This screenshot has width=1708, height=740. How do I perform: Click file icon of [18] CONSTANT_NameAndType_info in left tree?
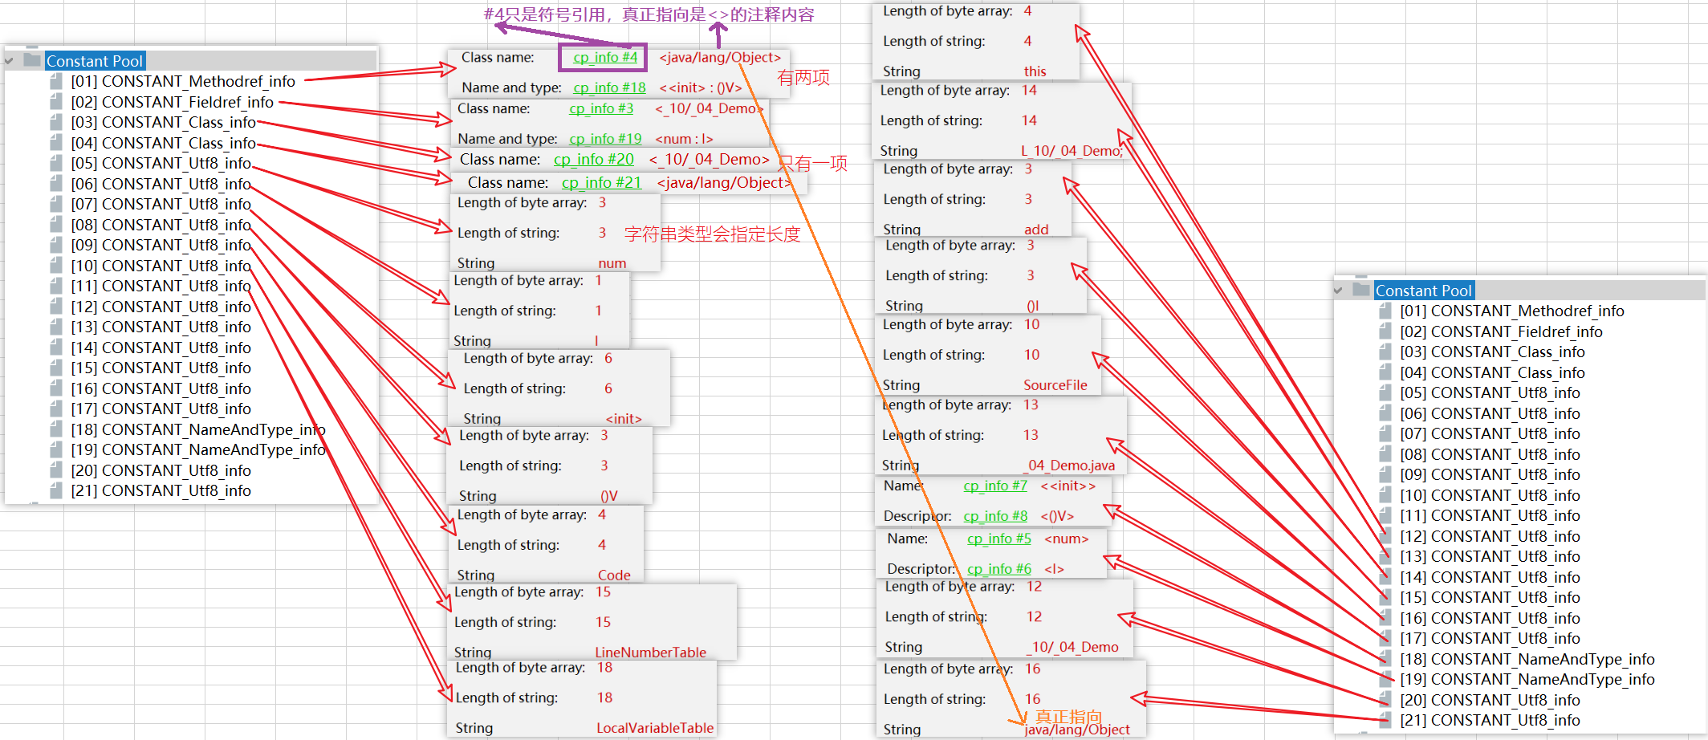[56, 429]
